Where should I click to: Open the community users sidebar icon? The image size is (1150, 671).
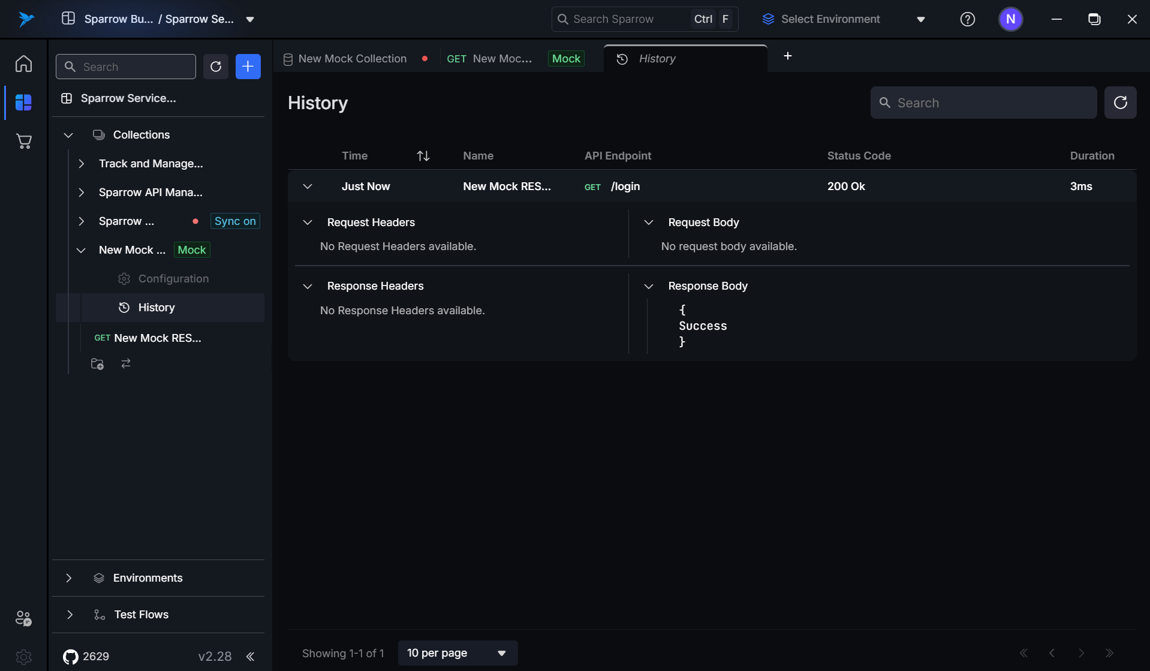tap(24, 618)
